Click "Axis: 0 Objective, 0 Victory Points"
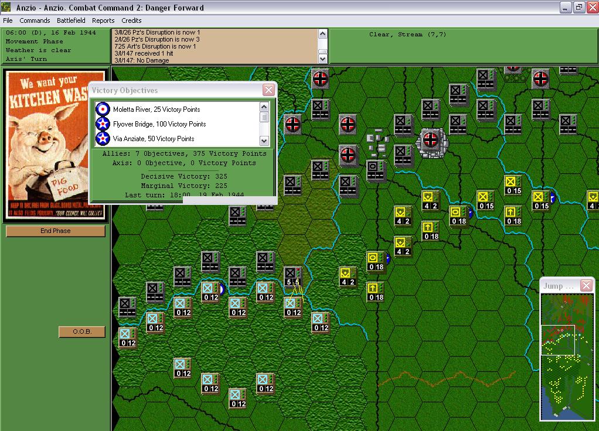Viewport: 599px width, 431px height. click(x=184, y=163)
